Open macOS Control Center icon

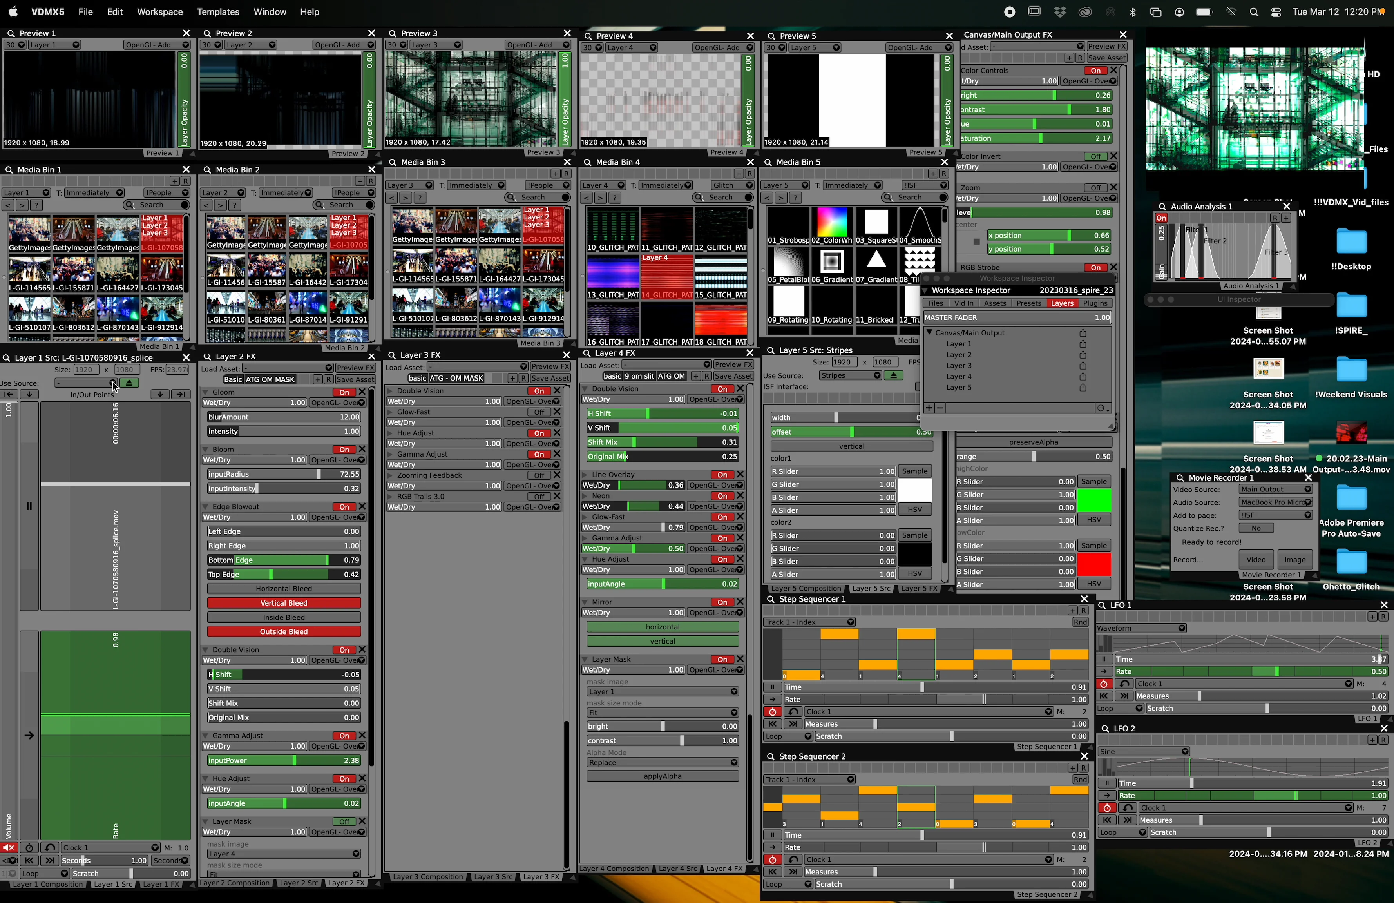pyautogui.click(x=1276, y=12)
